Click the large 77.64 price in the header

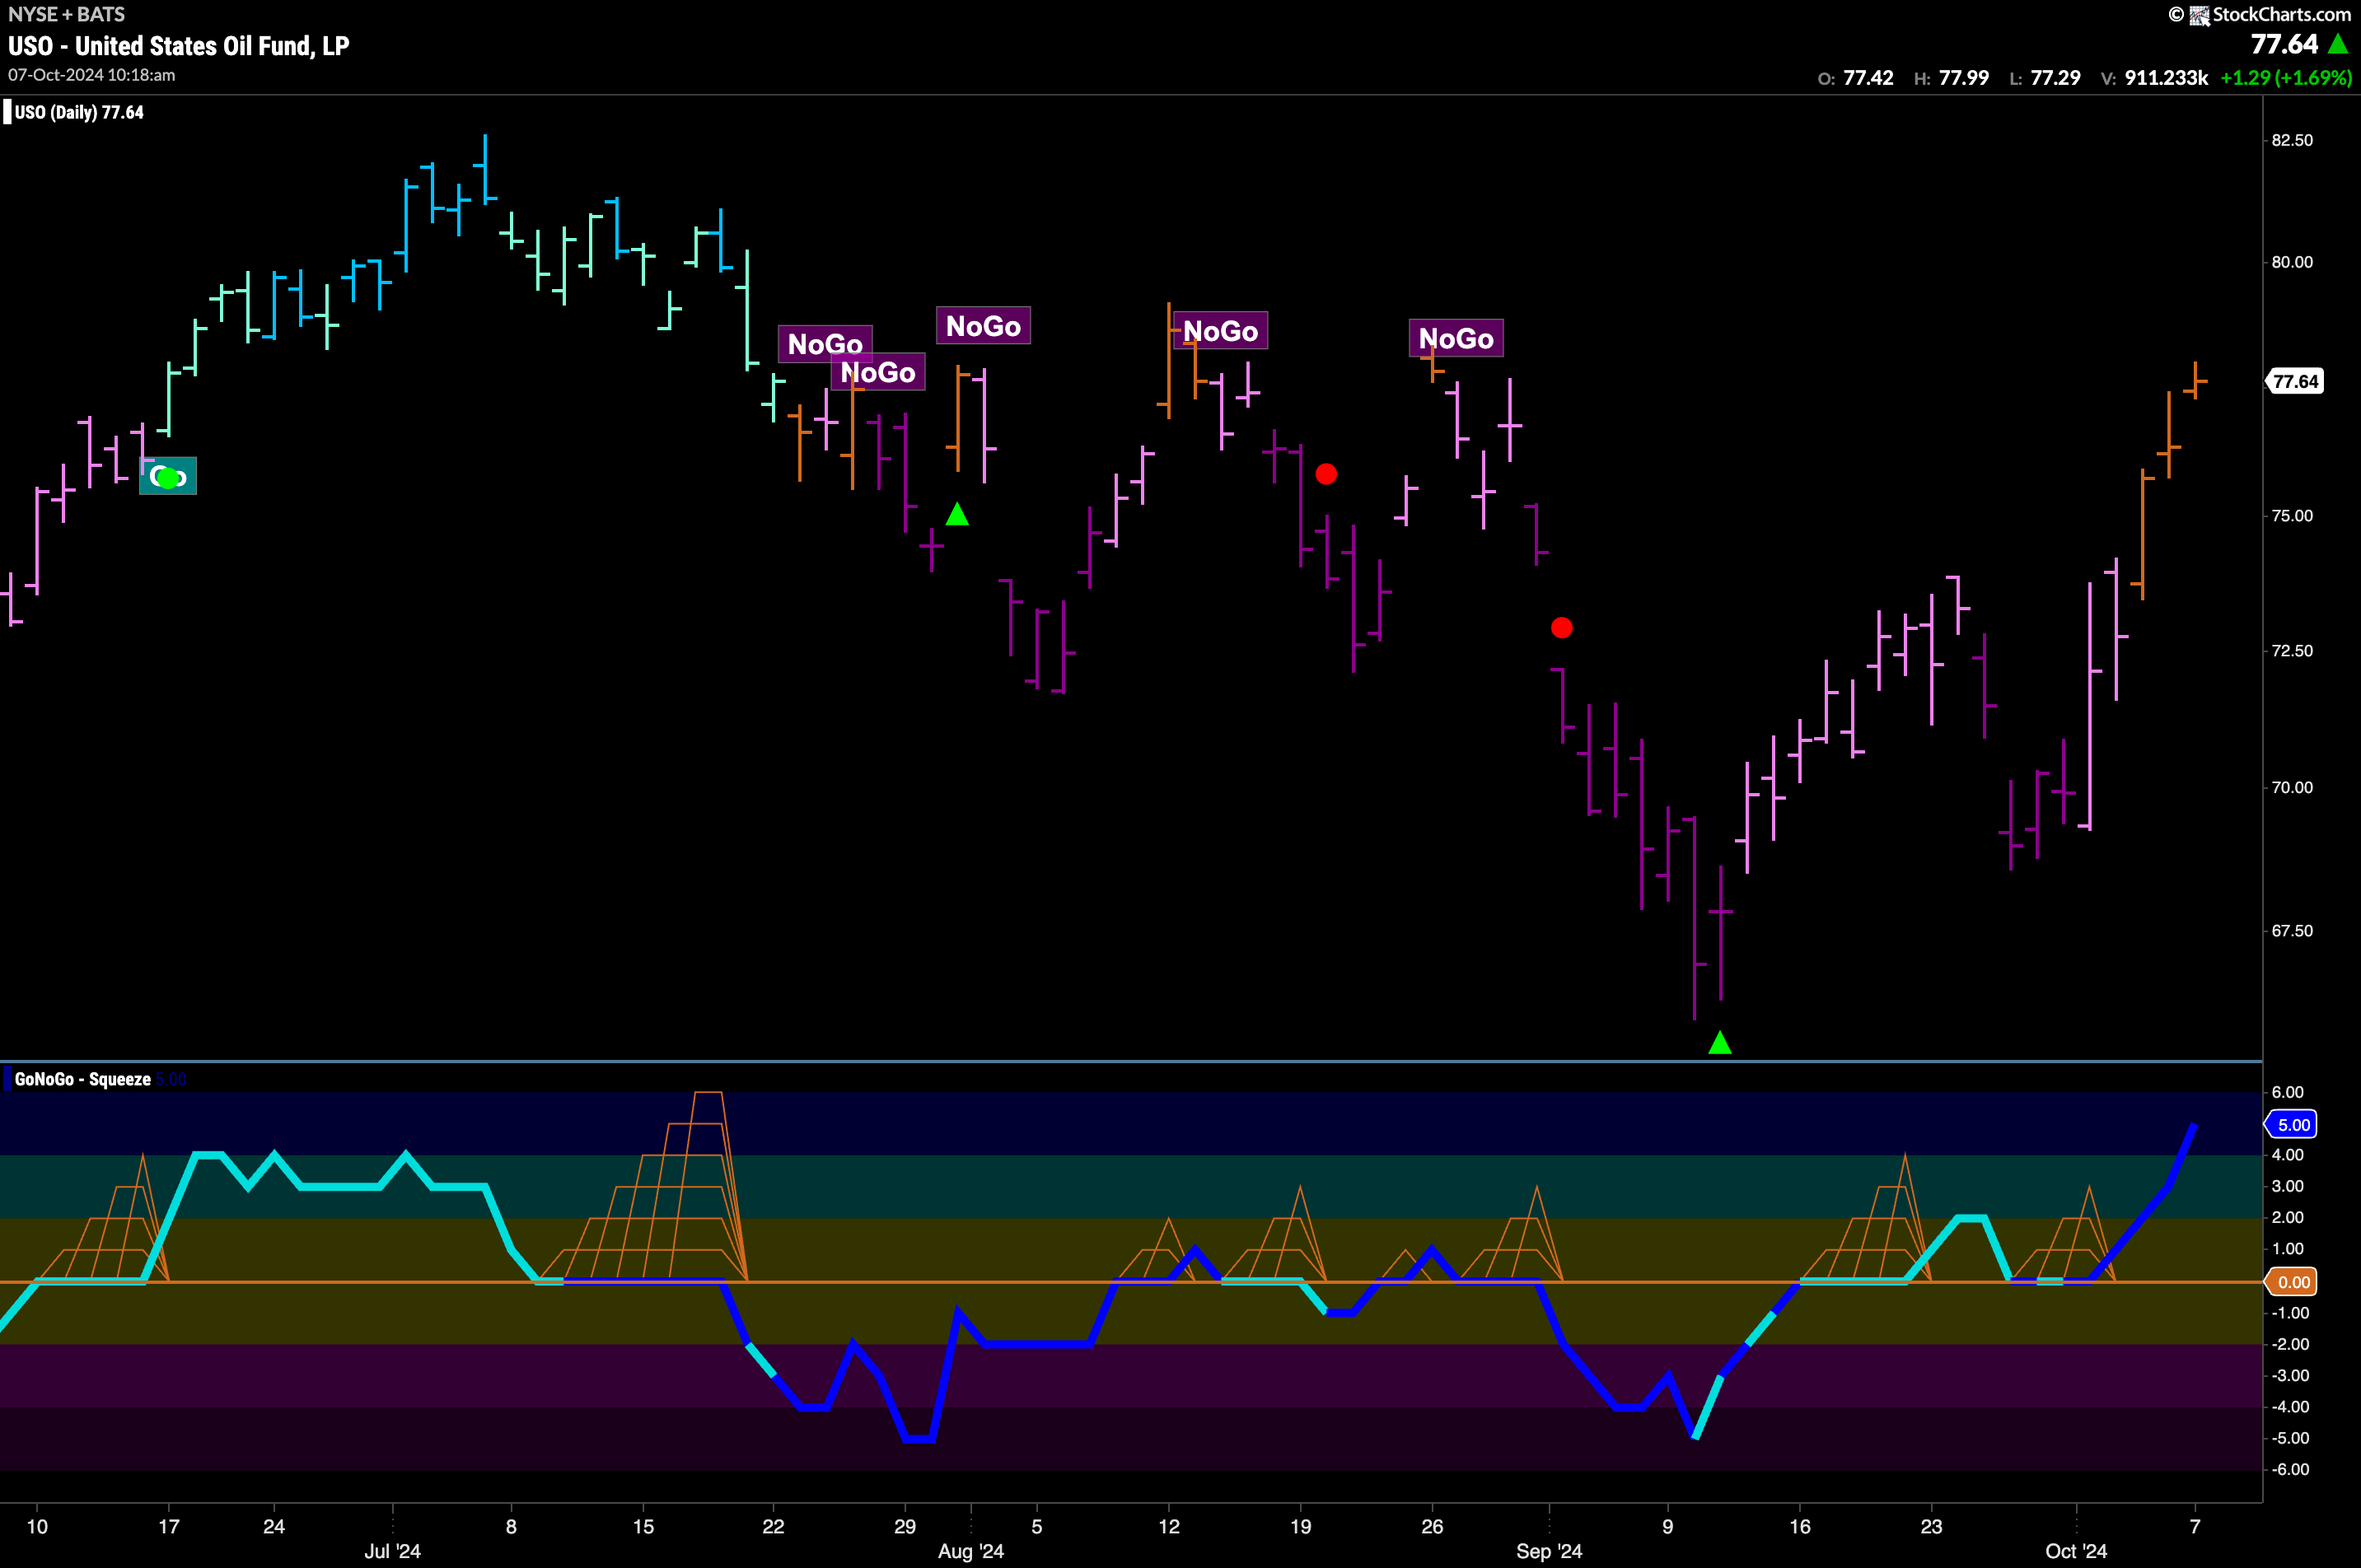pos(2284,44)
